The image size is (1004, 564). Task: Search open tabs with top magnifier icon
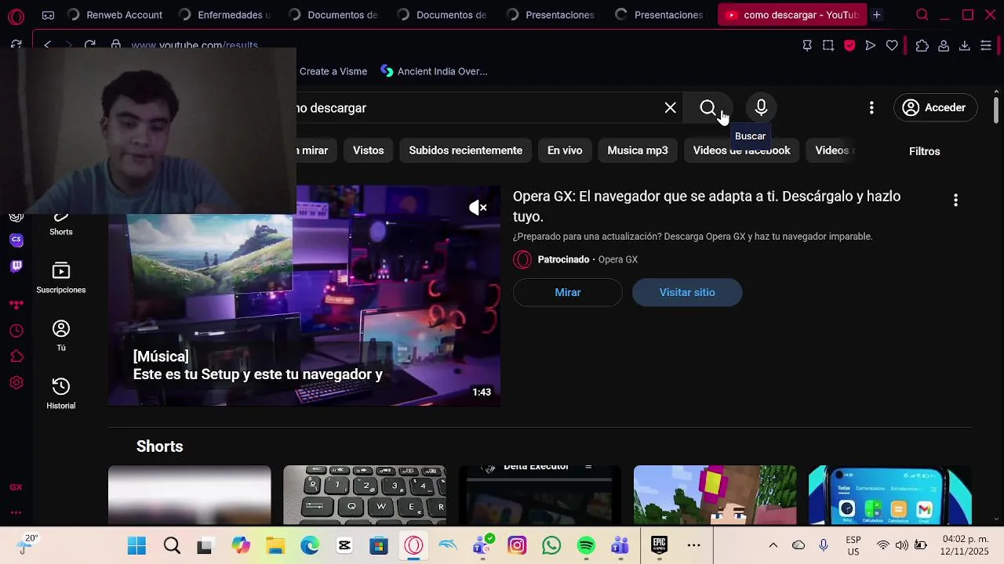tap(922, 15)
